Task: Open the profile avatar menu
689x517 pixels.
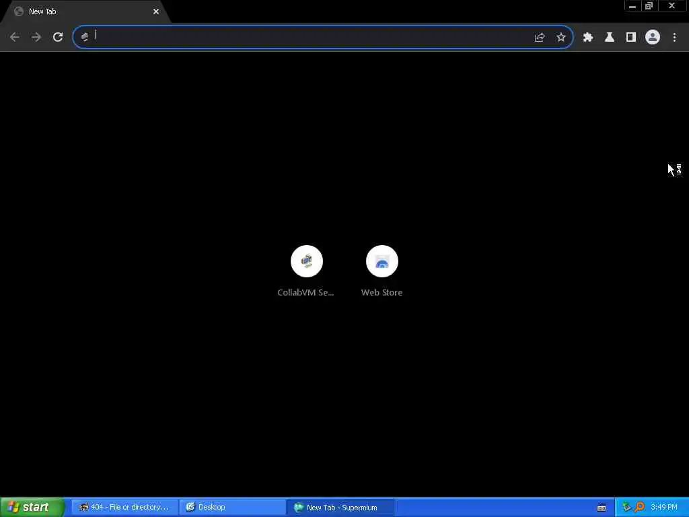Action: point(653,38)
